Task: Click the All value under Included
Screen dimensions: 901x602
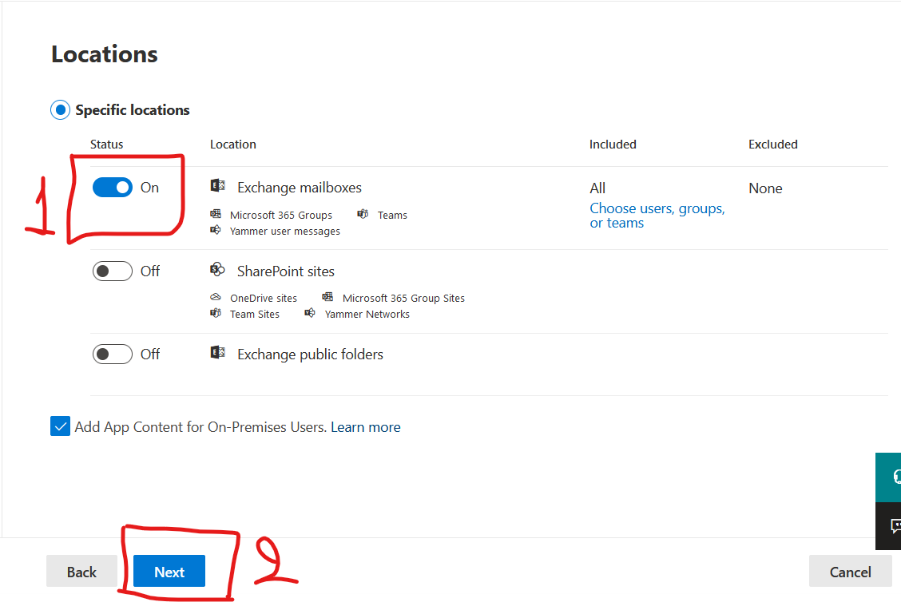Action: click(x=597, y=188)
